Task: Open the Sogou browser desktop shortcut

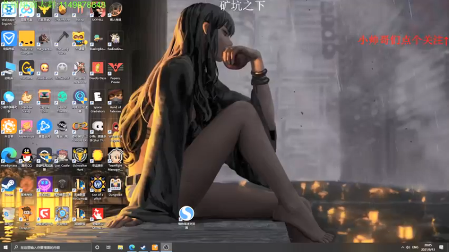Action: point(186,217)
